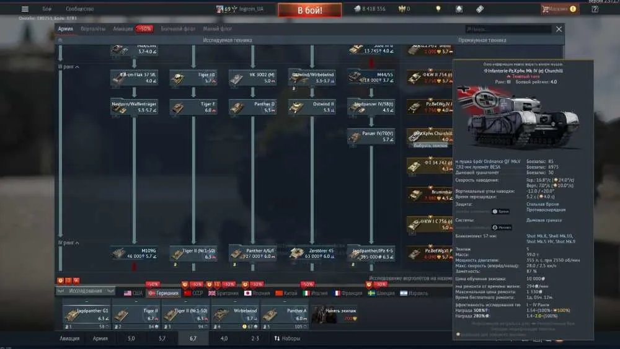The width and height of the screenshot is (620, 349).
Task: Select the США nation flag
Action: (133, 293)
